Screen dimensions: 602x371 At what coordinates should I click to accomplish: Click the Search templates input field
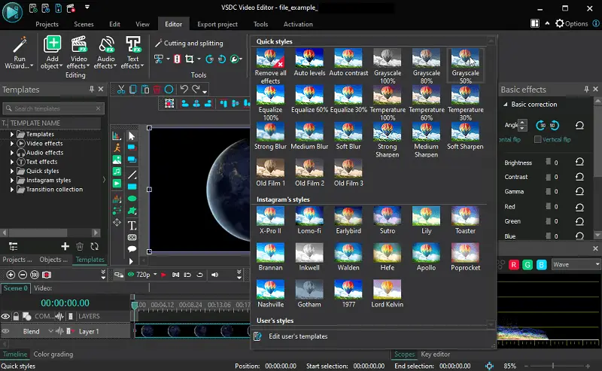[x=53, y=108]
